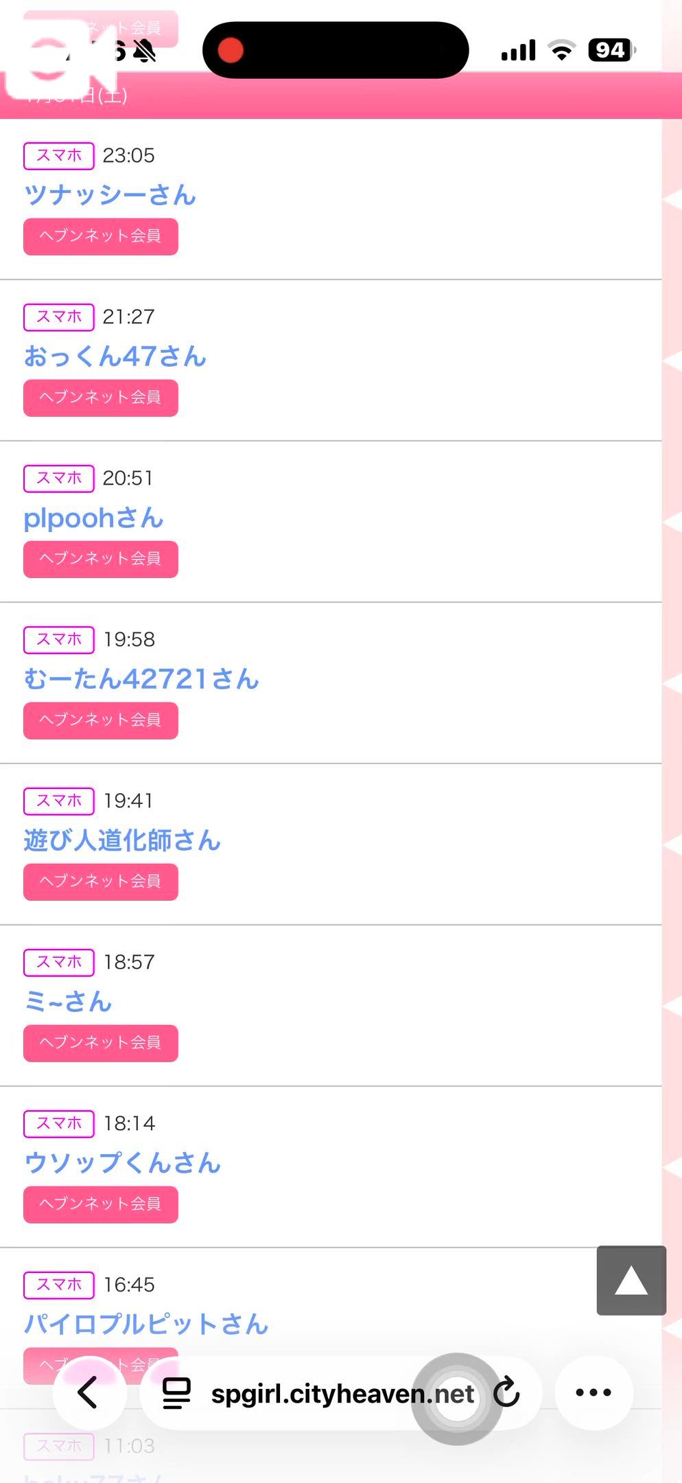The width and height of the screenshot is (682, 1483).
Task: Open 遊び人道化師さん's profile link
Action: [x=122, y=840]
